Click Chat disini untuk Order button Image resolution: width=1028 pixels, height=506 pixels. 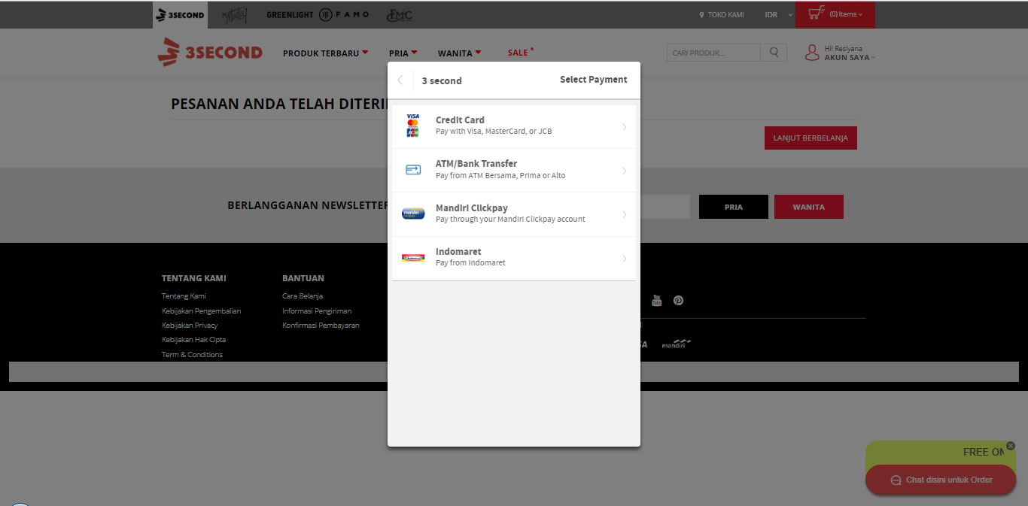(x=941, y=480)
